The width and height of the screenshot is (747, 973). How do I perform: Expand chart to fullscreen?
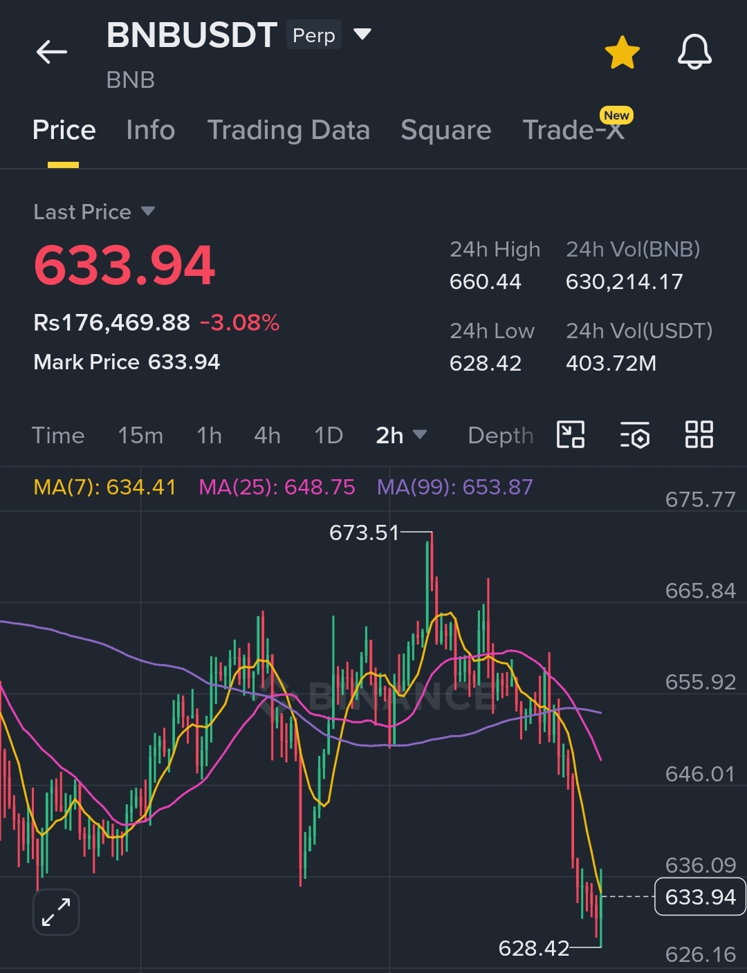(x=56, y=912)
